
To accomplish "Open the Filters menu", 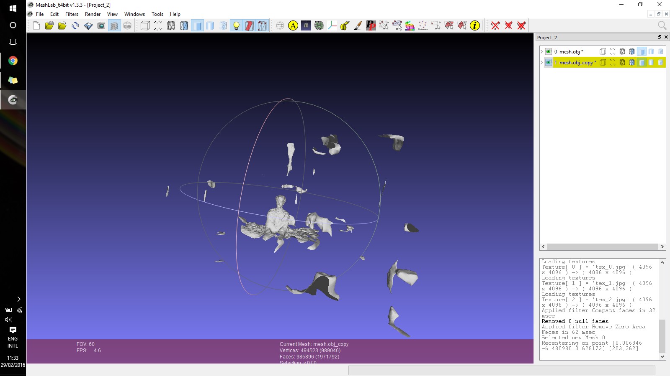I will [72, 14].
